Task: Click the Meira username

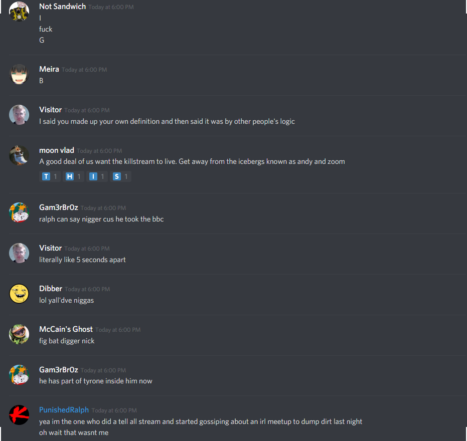Action: pyautogui.click(x=49, y=69)
